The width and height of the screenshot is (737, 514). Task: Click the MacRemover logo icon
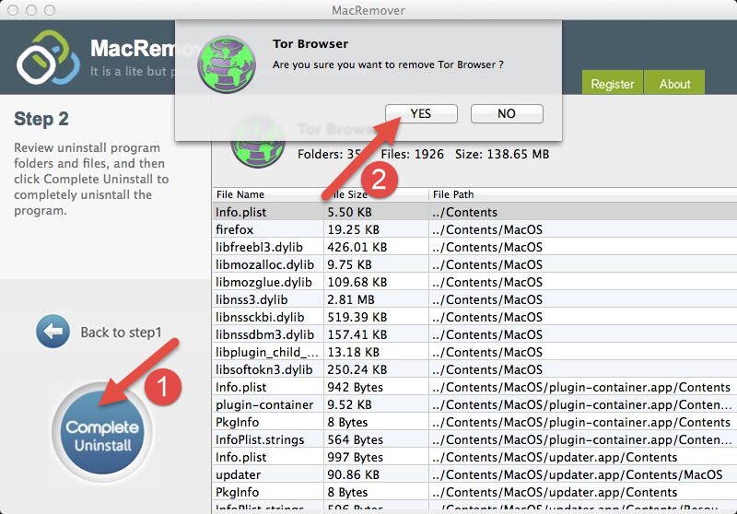point(47,57)
